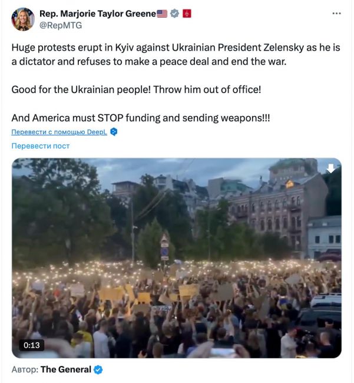Play the Kyiv protest video

(177, 258)
